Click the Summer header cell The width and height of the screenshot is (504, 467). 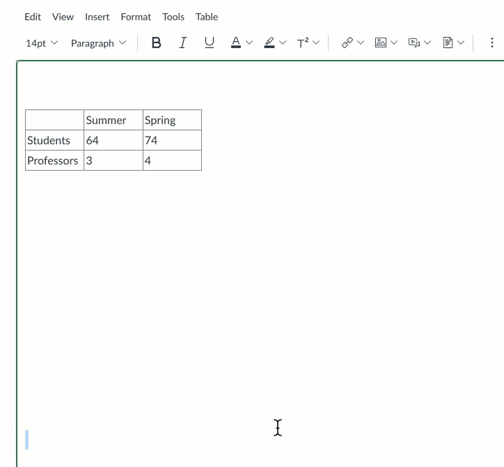point(113,120)
